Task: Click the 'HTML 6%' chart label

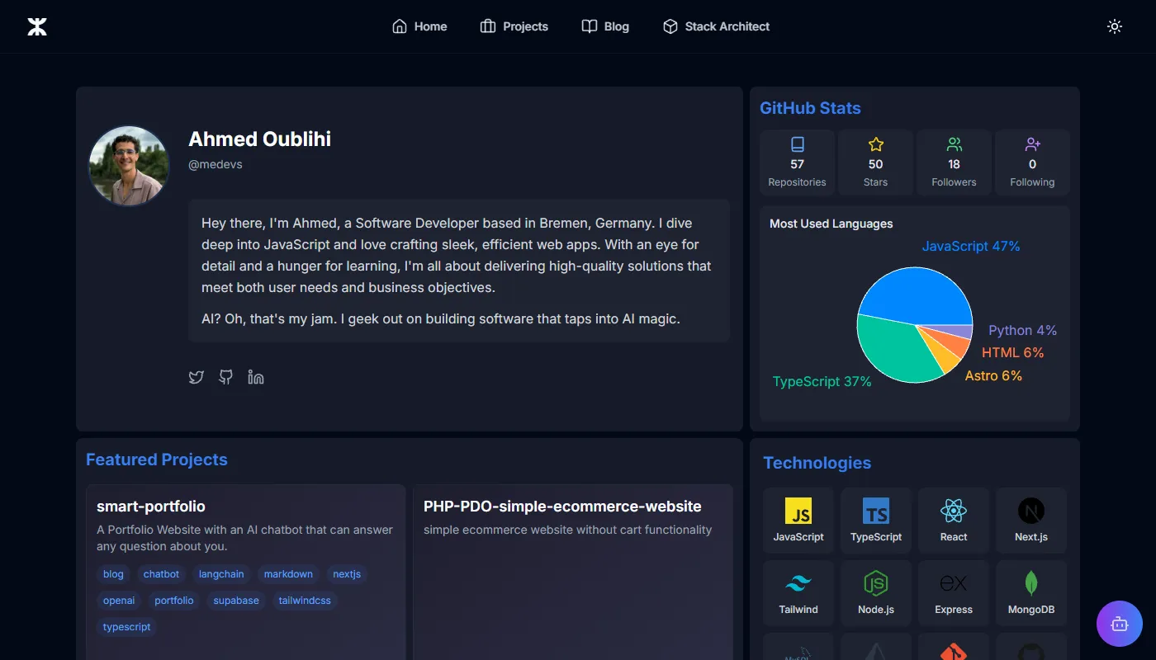Action: (1012, 352)
